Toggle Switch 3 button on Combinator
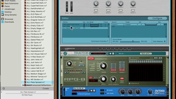Screen dimensions: 176x99 121,10
